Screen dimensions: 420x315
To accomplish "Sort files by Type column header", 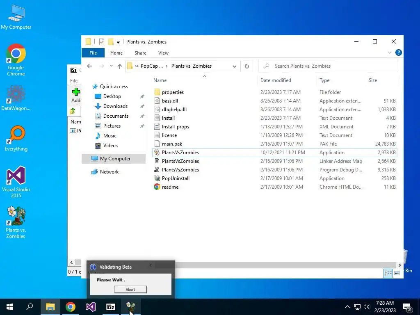I will (x=341, y=80).
